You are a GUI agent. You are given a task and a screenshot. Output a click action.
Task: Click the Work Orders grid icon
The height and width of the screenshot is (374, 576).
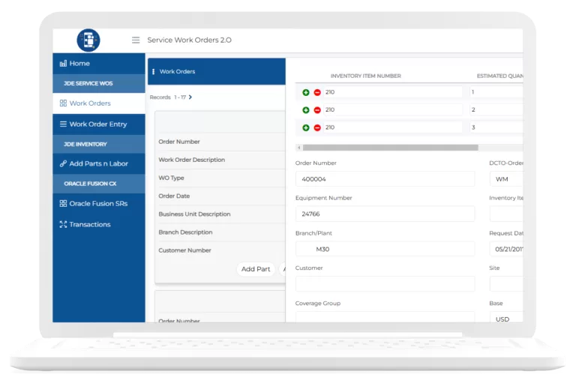[x=63, y=103]
